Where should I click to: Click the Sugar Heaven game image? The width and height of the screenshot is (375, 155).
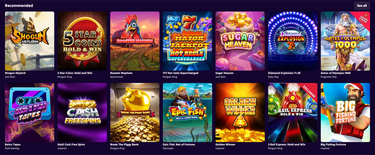coord(240,41)
